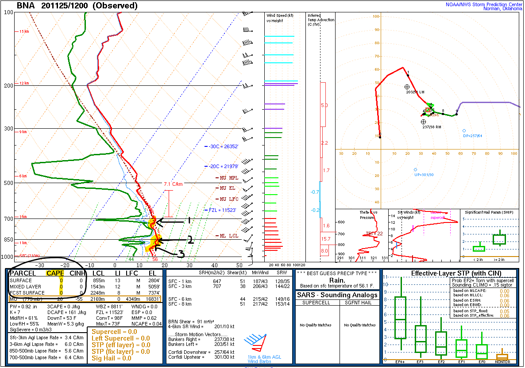Click the 7.1 C/km lapse rate label

pos(174,184)
